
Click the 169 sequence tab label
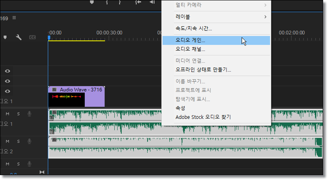tap(4, 18)
